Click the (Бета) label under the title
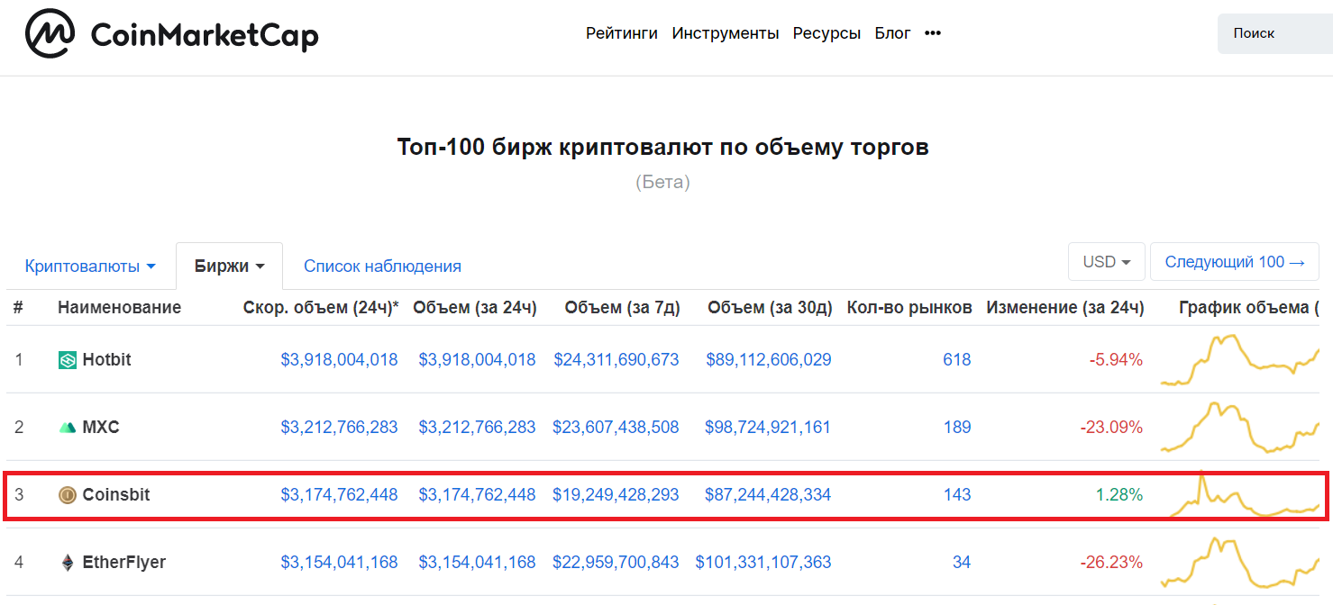 click(x=662, y=182)
